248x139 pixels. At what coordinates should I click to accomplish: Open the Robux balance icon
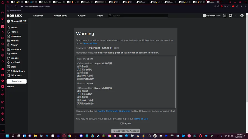pos(230,16)
